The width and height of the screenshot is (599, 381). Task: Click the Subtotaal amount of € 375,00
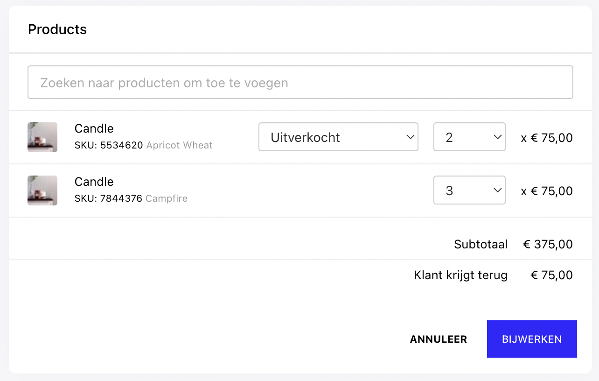549,244
